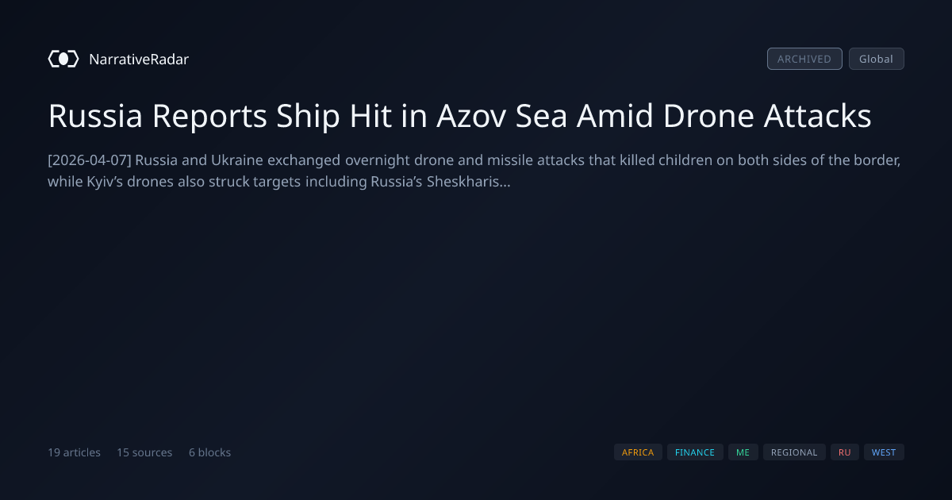The height and width of the screenshot is (500, 952).
Task: Select the blue WEST tag
Action: (x=884, y=452)
